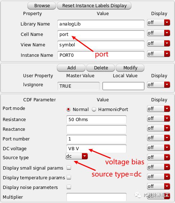This screenshot has height=203, width=175.
Task: Open Library Name display dropdown arrow
Action: (167, 23)
